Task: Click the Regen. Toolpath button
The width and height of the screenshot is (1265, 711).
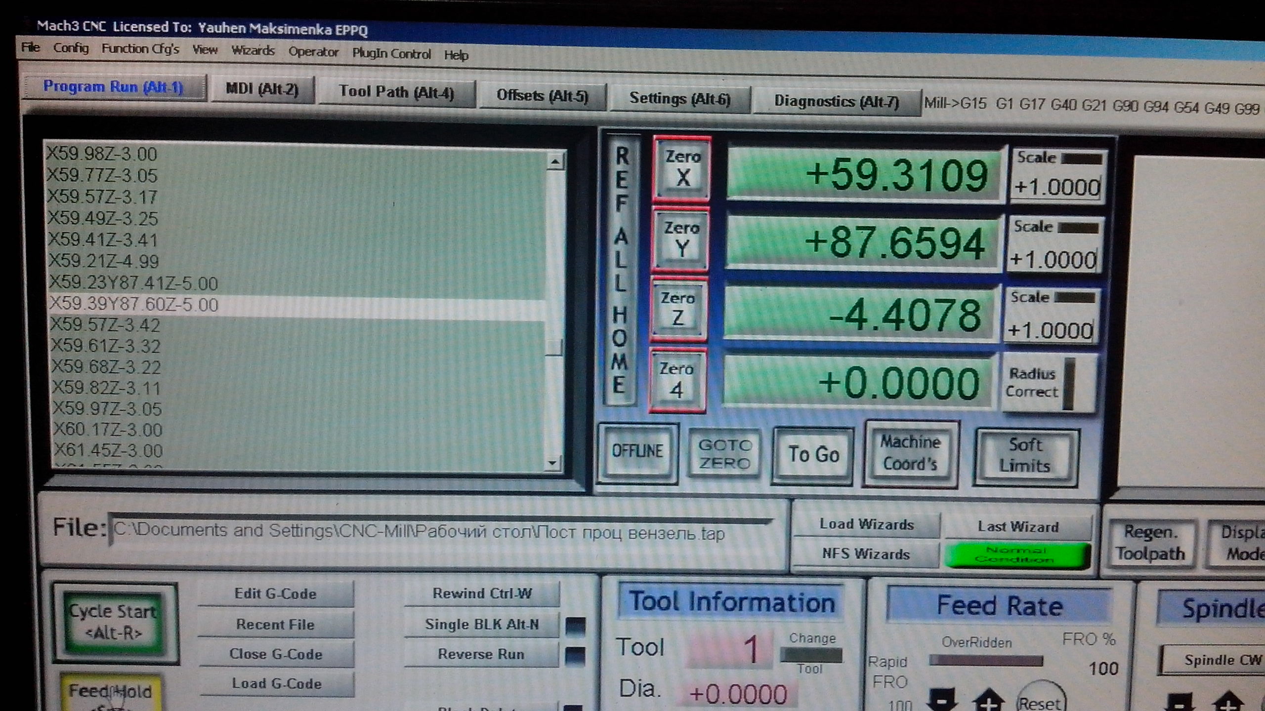Action: point(1150,543)
